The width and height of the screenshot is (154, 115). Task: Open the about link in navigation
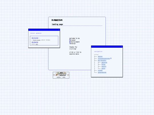click(x=100, y=57)
